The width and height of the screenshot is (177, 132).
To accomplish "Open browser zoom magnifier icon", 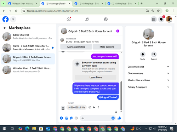I will 153,11.
